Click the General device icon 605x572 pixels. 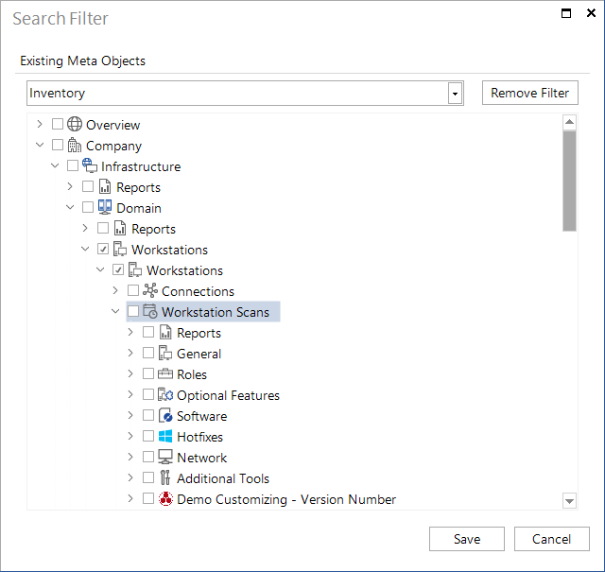click(x=165, y=353)
